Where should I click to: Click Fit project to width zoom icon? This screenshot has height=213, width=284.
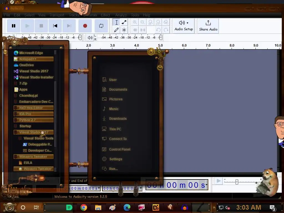158,22
